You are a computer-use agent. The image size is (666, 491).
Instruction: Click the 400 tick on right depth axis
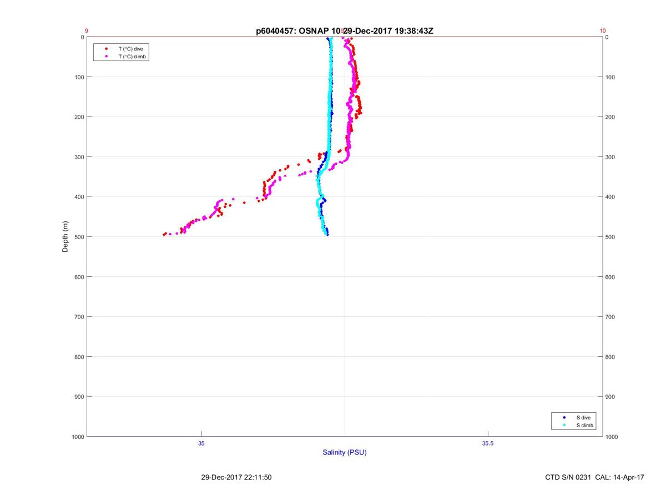tap(610, 197)
